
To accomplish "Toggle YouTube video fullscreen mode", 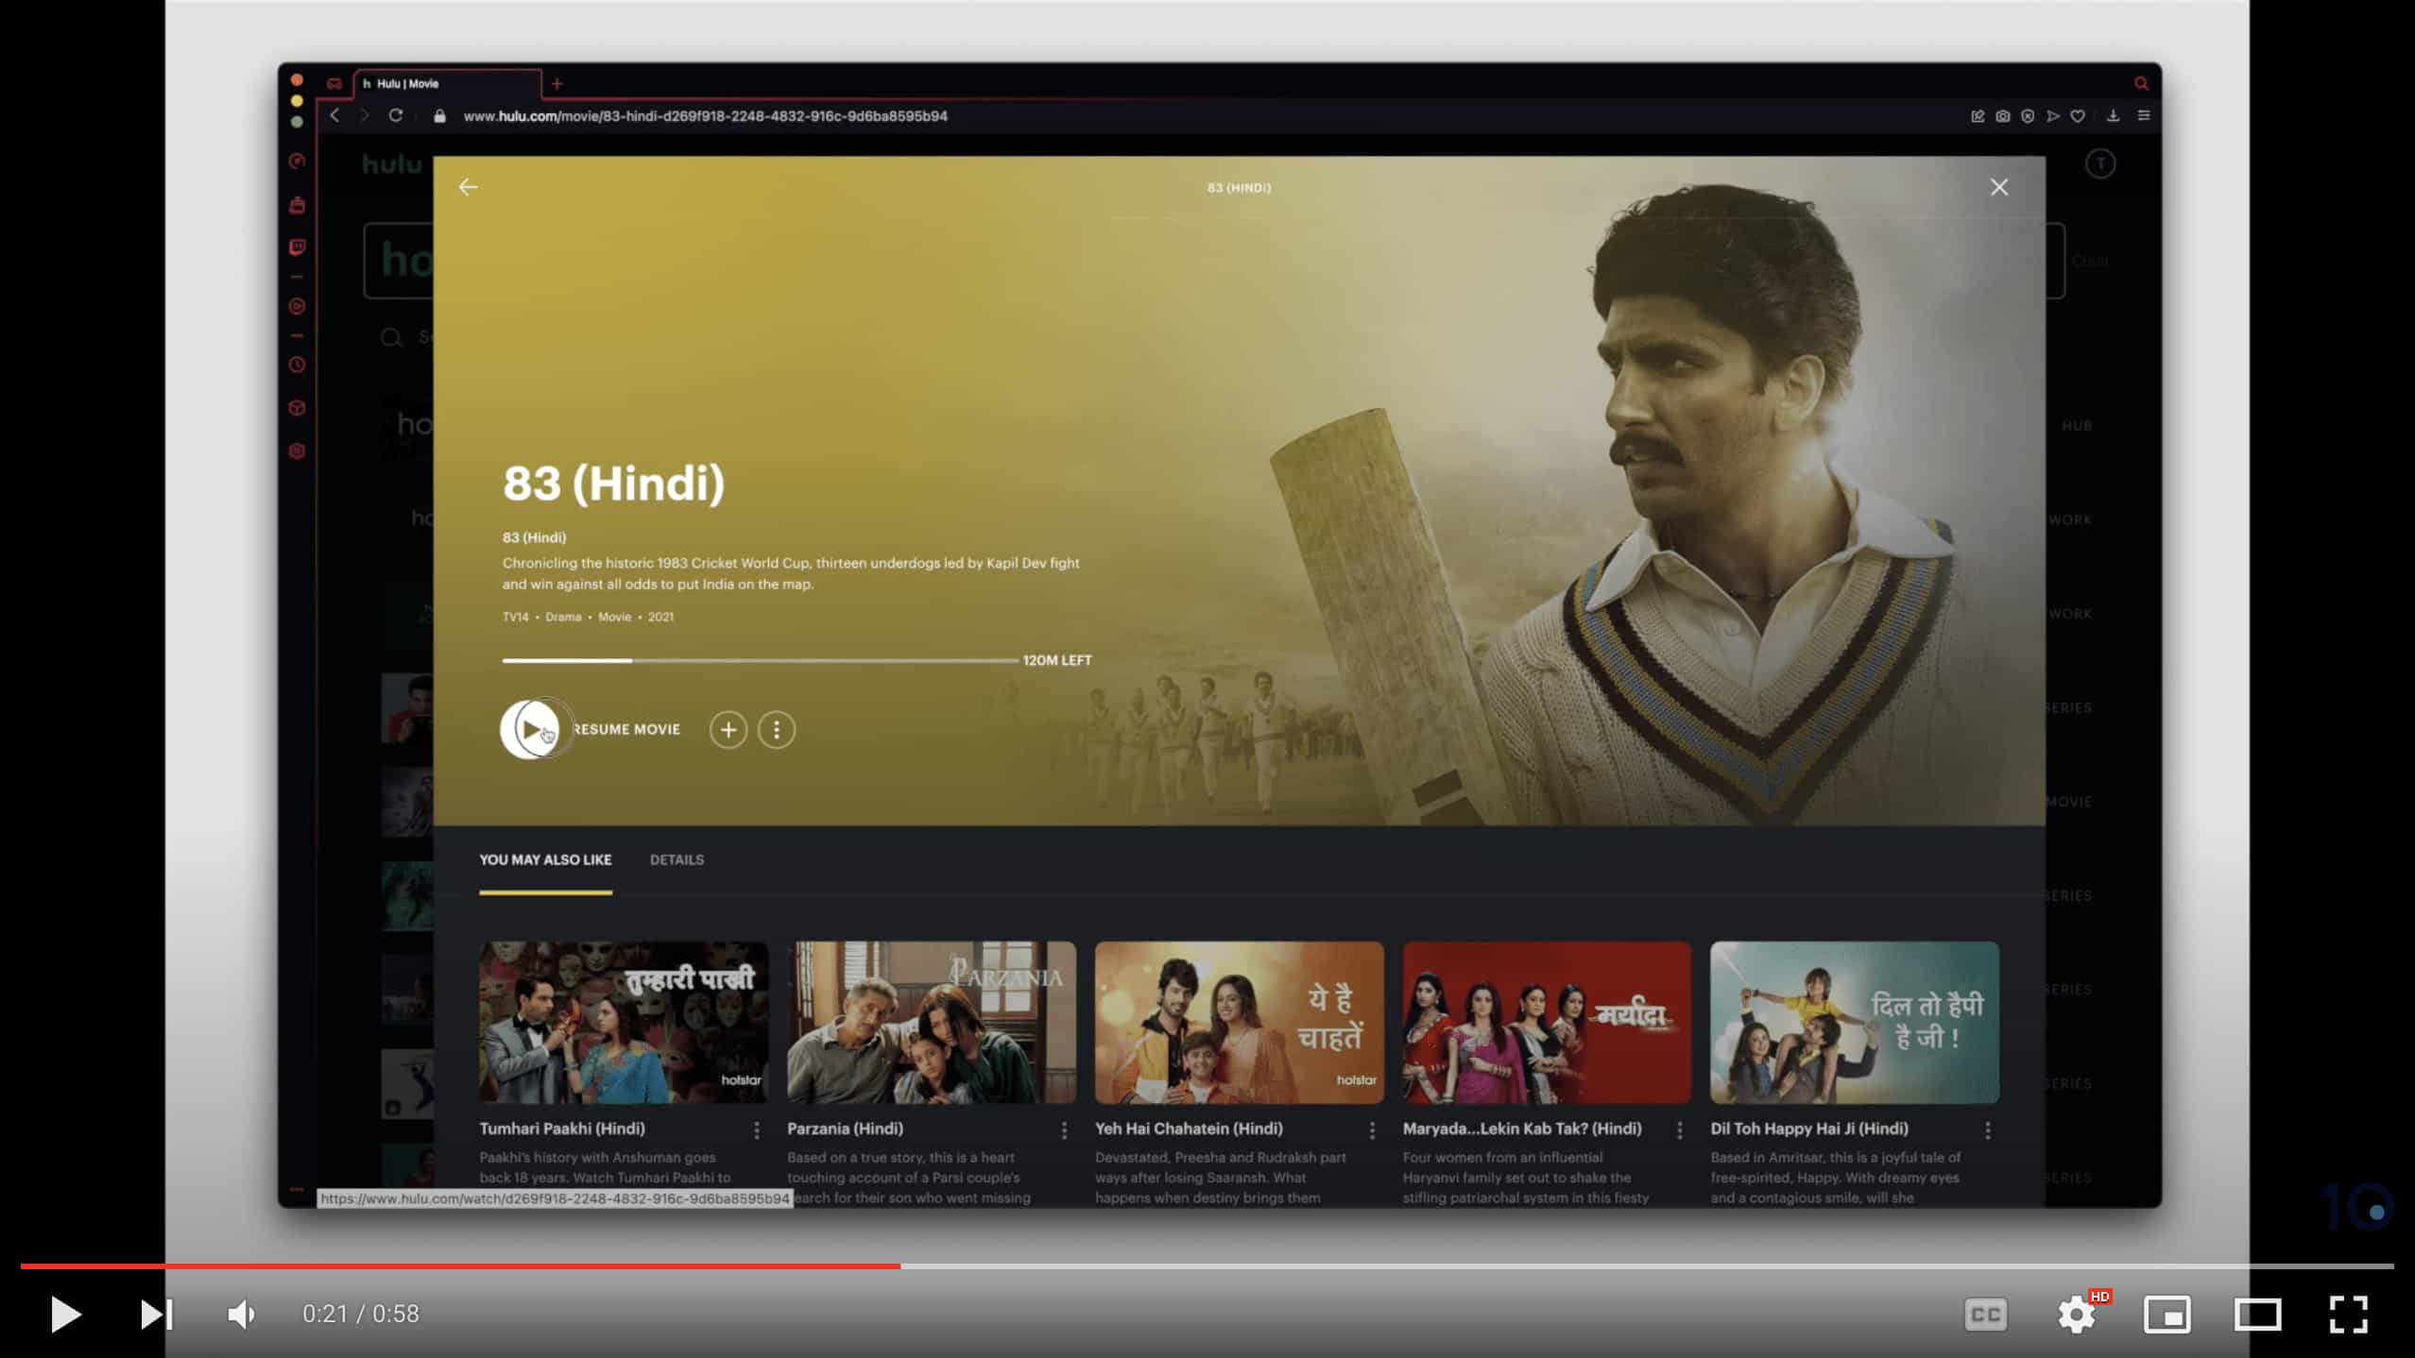I will [2351, 1314].
